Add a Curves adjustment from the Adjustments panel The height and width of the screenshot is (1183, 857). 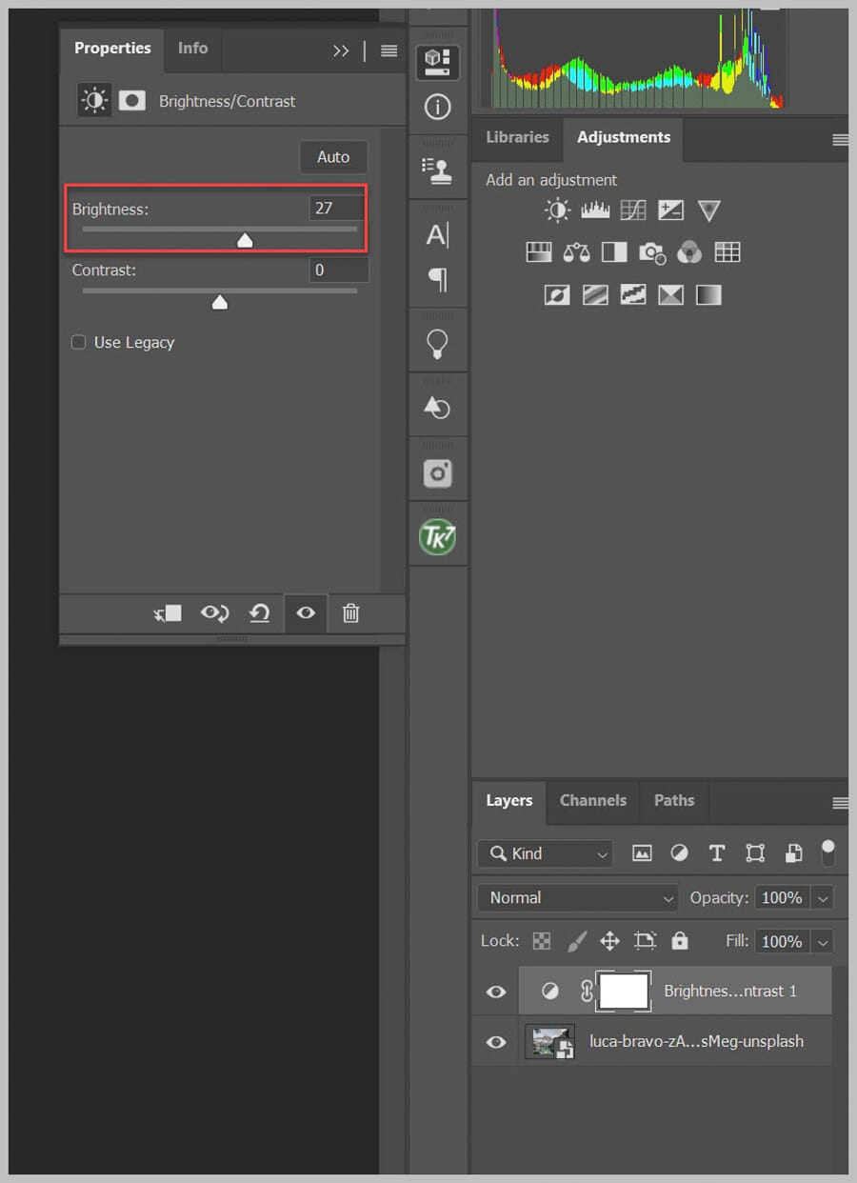[x=633, y=210]
